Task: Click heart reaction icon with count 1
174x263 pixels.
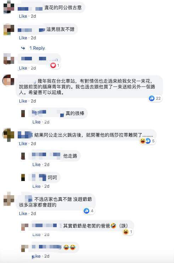Action: pos(53,65)
